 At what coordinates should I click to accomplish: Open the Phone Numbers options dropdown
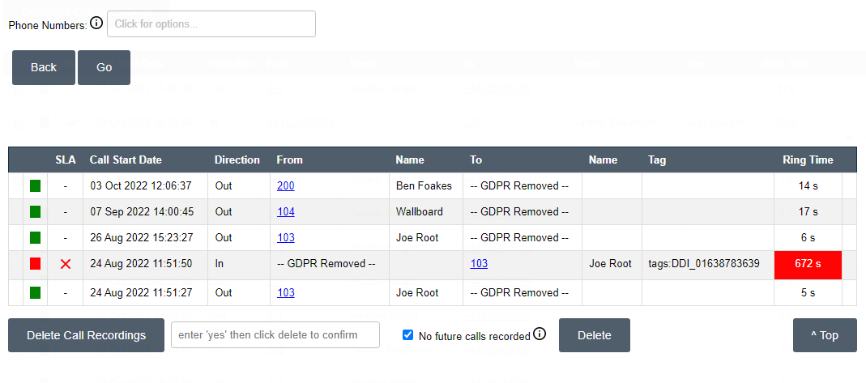click(211, 24)
